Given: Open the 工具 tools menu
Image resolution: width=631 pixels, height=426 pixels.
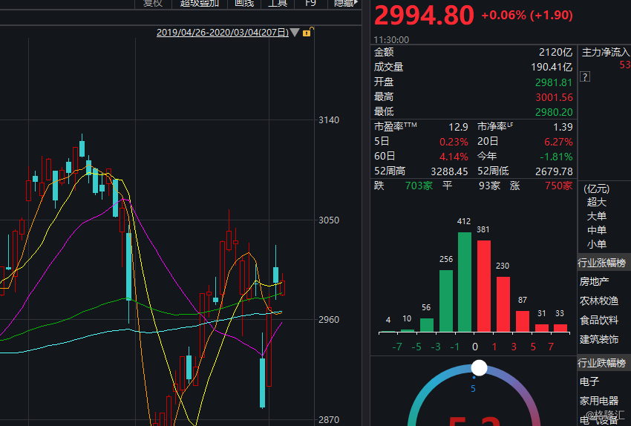Looking at the screenshot, I should click(x=278, y=3).
